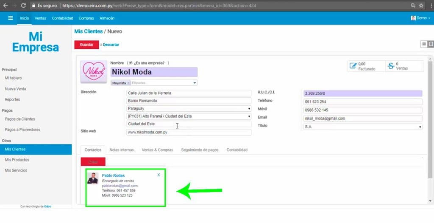Switch to Contactos tab
Image resolution: width=434 pixels, height=223 pixels.
click(93, 150)
